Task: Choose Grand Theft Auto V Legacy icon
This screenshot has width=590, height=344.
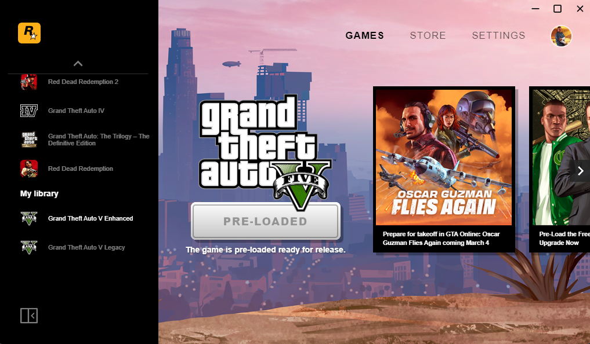Action: pyautogui.click(x=29, y=247)
